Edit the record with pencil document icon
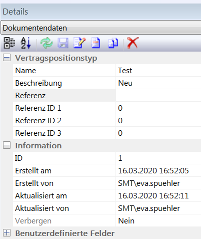The image size is (201, 239). [79, 43]
